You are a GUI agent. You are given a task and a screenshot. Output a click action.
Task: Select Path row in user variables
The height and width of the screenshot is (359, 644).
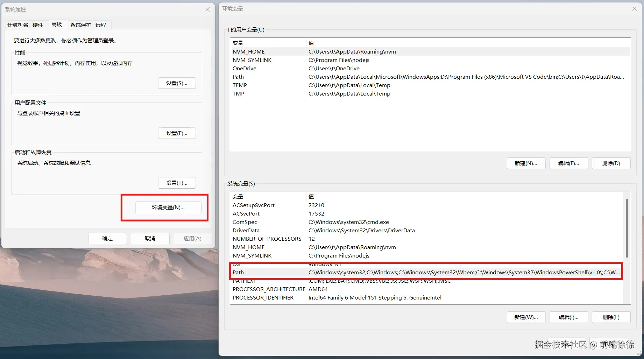point(430,77)
